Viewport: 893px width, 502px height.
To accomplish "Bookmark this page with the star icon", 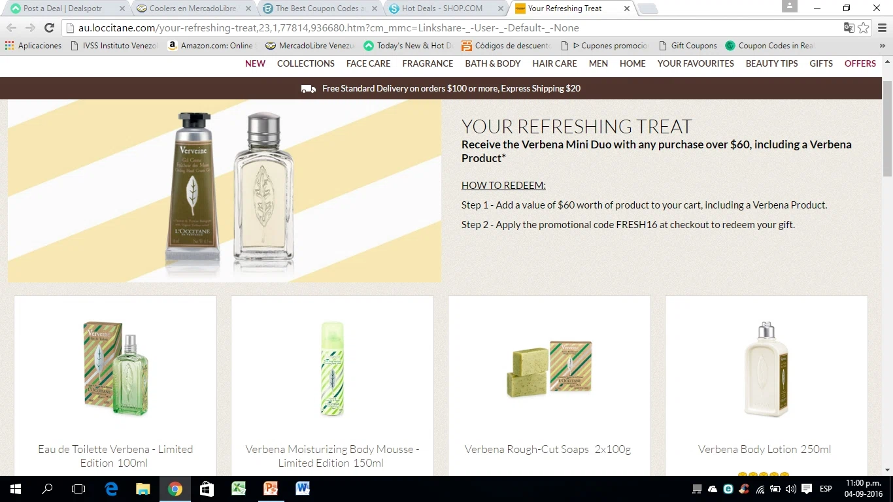I will (x=864, y=27).
